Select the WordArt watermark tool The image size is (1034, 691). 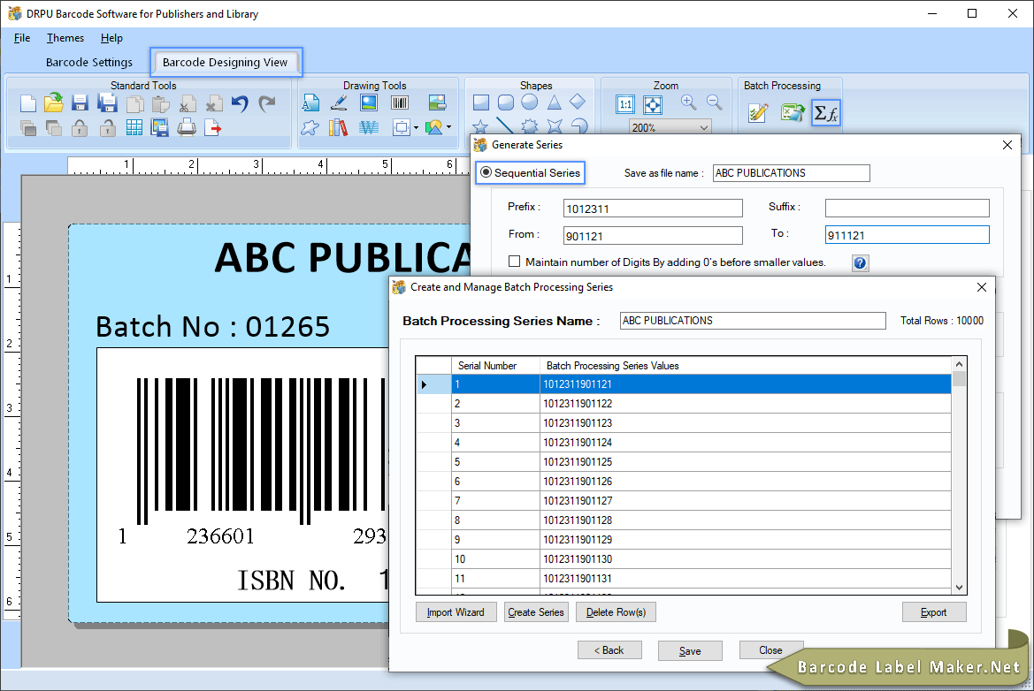pyautogui.click(x=369, y=127)
